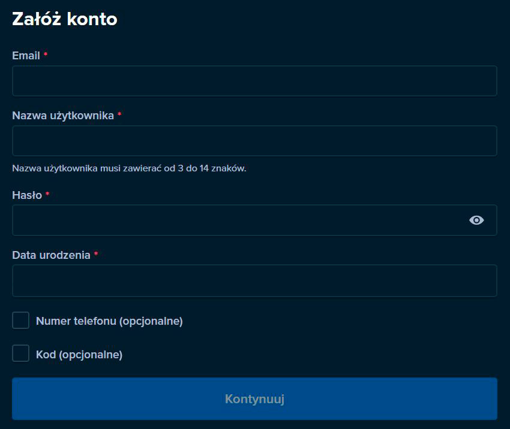Show password using the eye icon

point(476,220)
